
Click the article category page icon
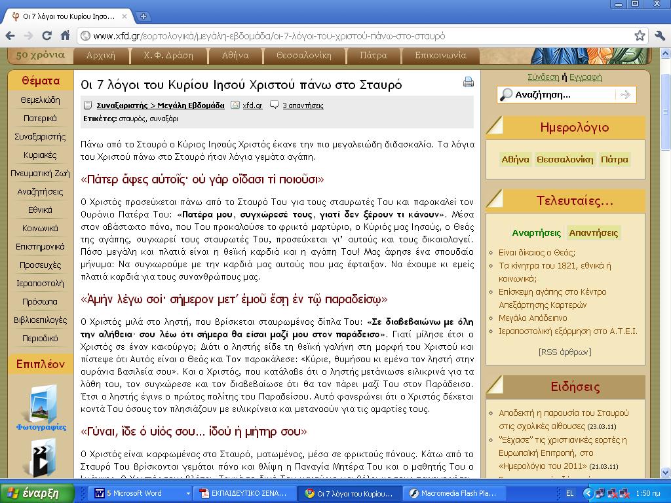[x=88, y=105]
